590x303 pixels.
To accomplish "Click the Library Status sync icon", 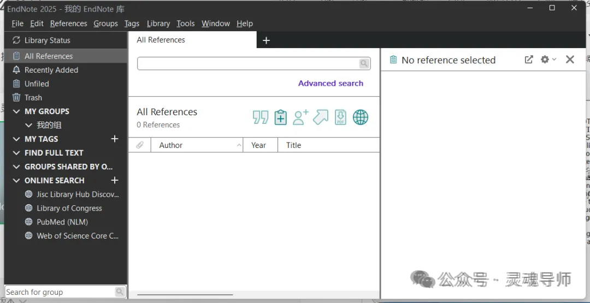I will pos(16,40).
